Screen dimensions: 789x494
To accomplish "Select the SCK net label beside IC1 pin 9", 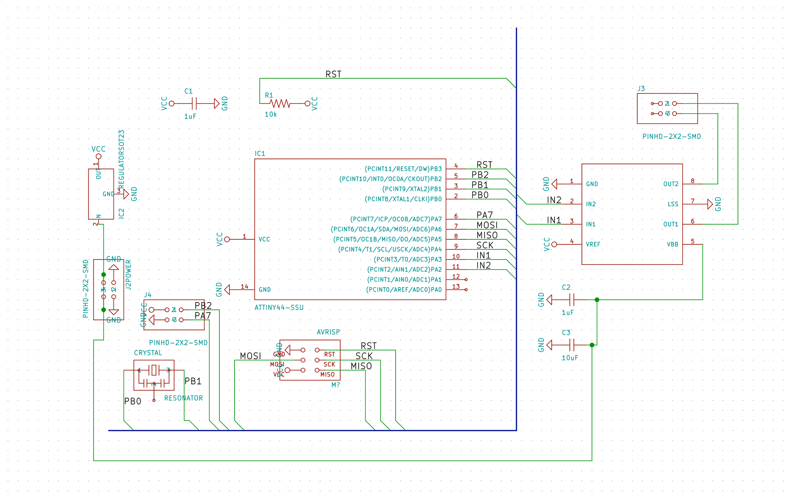I will 485,245.
